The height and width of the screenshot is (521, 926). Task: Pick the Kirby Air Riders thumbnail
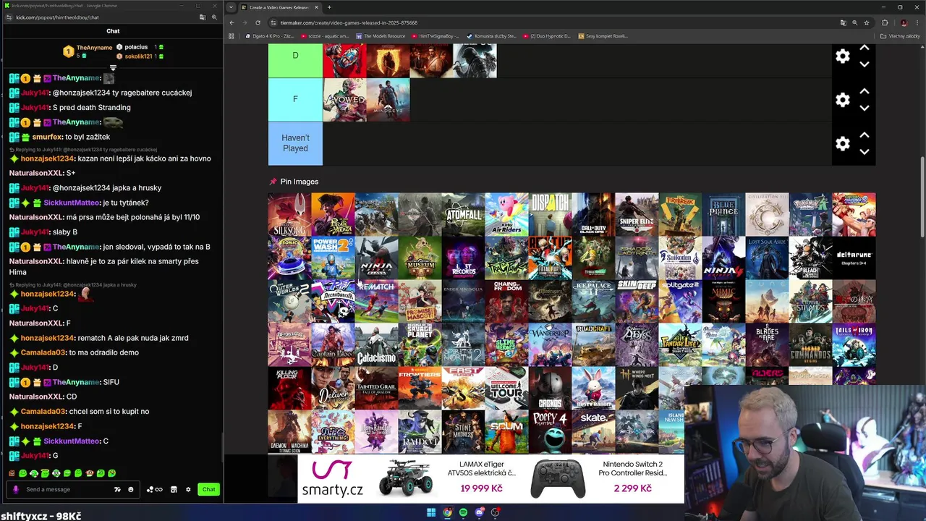point(506,214)
